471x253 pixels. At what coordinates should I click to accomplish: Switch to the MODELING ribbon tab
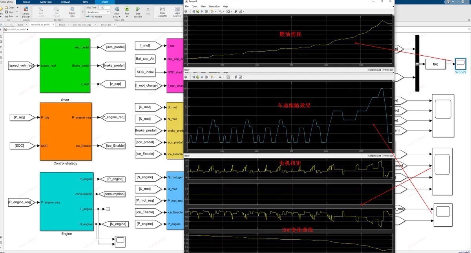point(46,2)
